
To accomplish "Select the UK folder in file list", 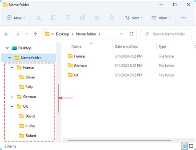I will [x=76, y=75].
